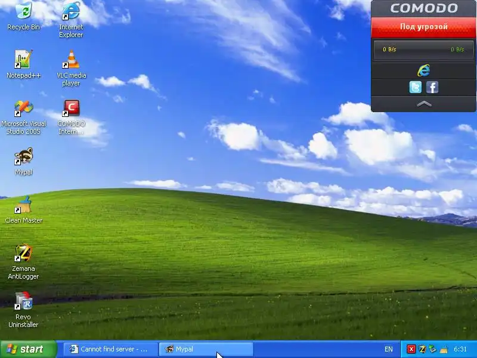477x358 pixels.
Task: Switch to the Mypal taskbar button
Action: click(x=206, y=349)
